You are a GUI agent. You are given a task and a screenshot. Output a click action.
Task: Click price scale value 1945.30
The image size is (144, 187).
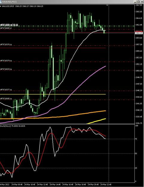[139, 91]
